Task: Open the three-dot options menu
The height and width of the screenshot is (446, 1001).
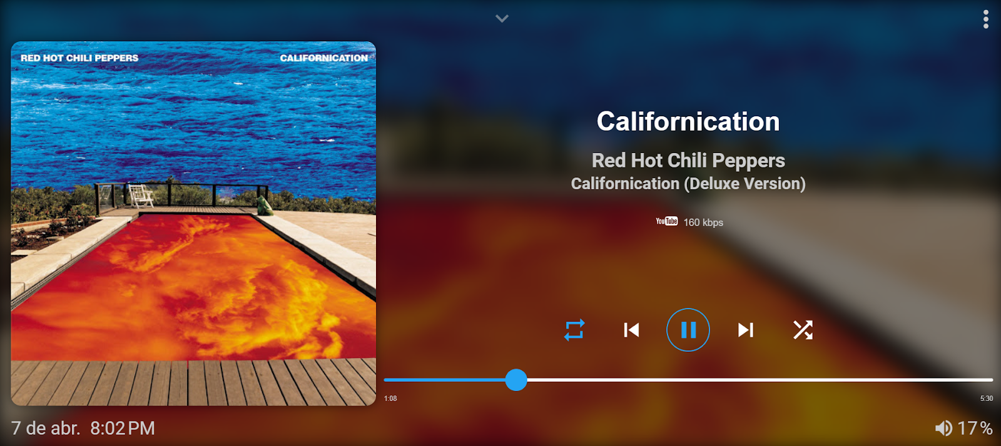Action: (986, 19)
